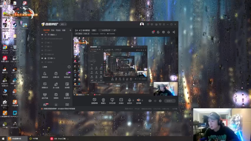Click the 连接中 start-stream button
Screen dimensions: 251x141
tap(170, 101)
